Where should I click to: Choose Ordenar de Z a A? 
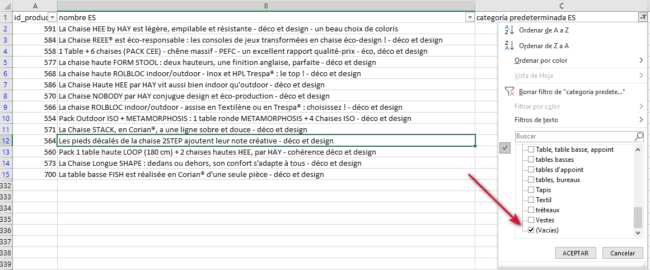click(x=543, y=45)
